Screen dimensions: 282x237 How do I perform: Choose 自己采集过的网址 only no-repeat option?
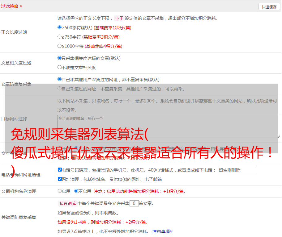pyautogui.click(x=60, y=89)
